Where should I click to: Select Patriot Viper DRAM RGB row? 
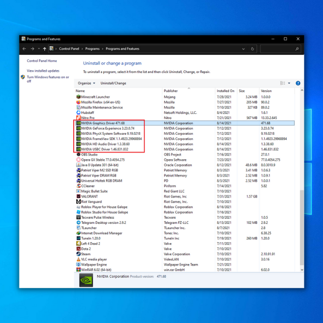pyautogui.click(x=185, y=175)
